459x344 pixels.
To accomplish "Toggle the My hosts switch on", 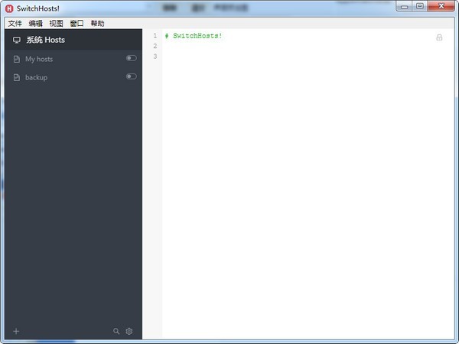I will pyautogui.click(x=131, y=58).
